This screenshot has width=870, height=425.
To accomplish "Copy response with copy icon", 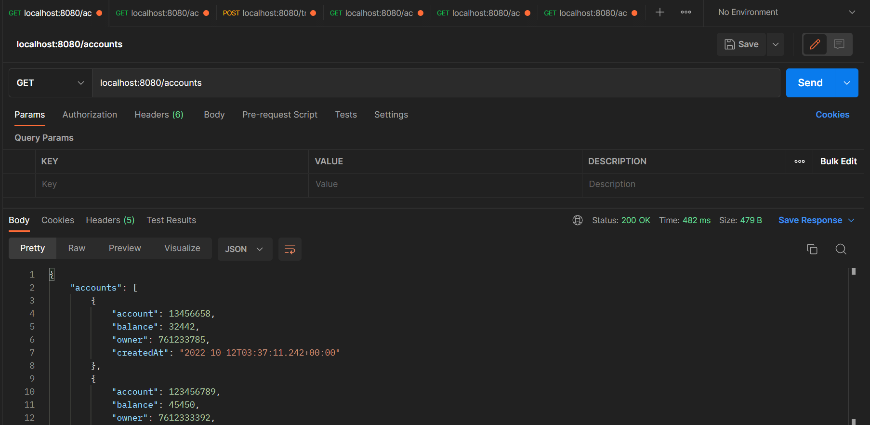I will pos(812,249).
